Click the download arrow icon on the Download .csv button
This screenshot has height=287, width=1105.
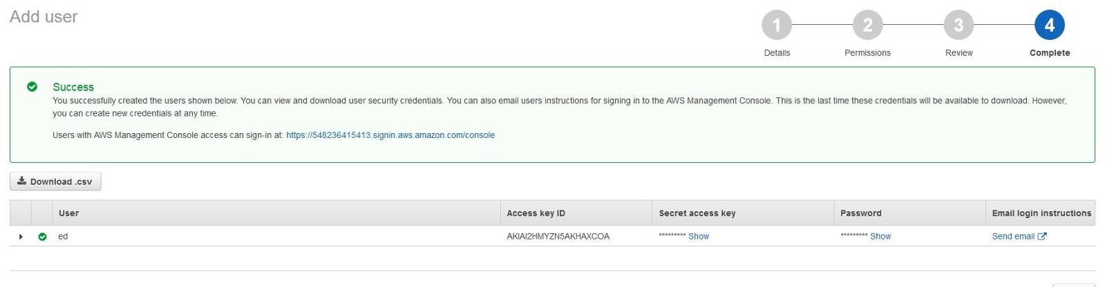point(22,181)
